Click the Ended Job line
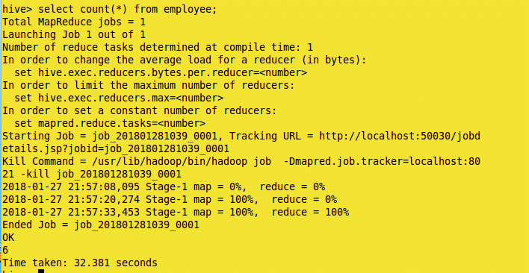The width and height of the screenshot is (529, 273). tap(101, 225)
